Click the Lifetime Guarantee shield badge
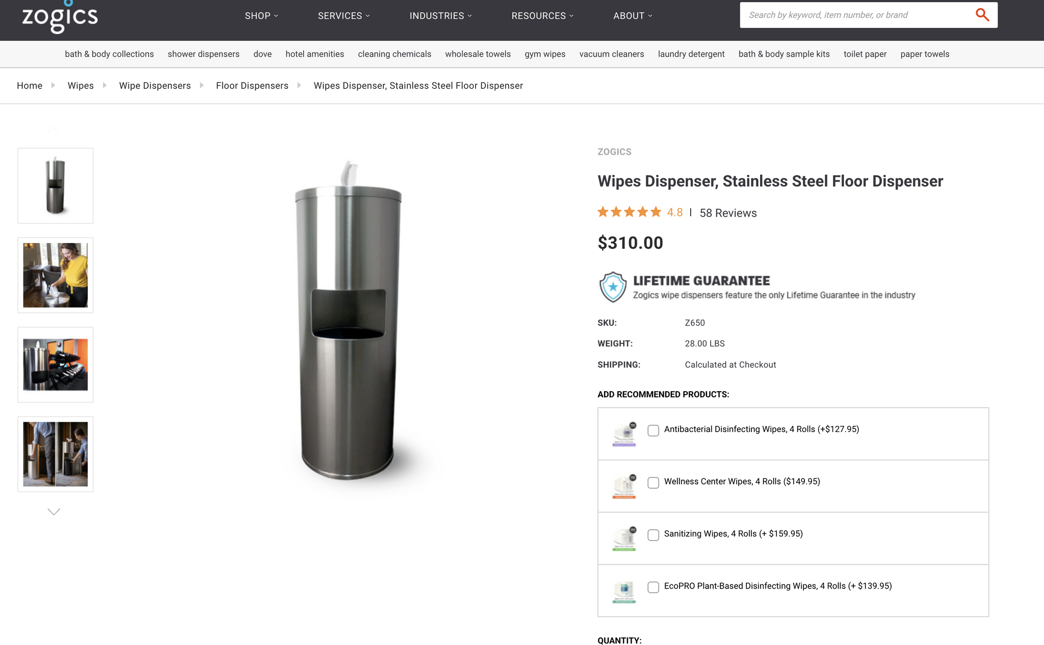Screen dimensions: 1044x645 tap(612, 287)
